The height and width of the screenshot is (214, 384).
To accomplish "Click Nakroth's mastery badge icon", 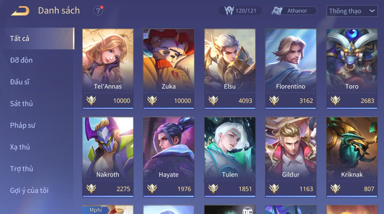I will point(91,189).
